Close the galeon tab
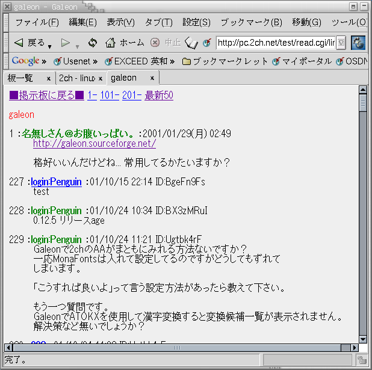This screenshot has height=370, width=372. [152, 78]
